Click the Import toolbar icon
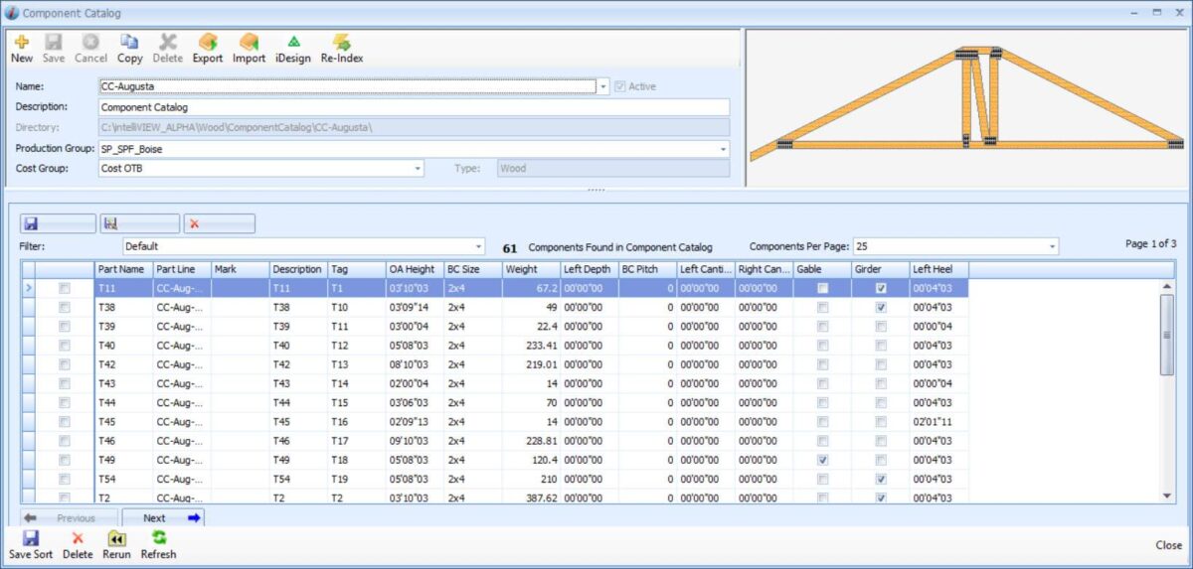Screen dimensions: 1193x569 (249, 47)
